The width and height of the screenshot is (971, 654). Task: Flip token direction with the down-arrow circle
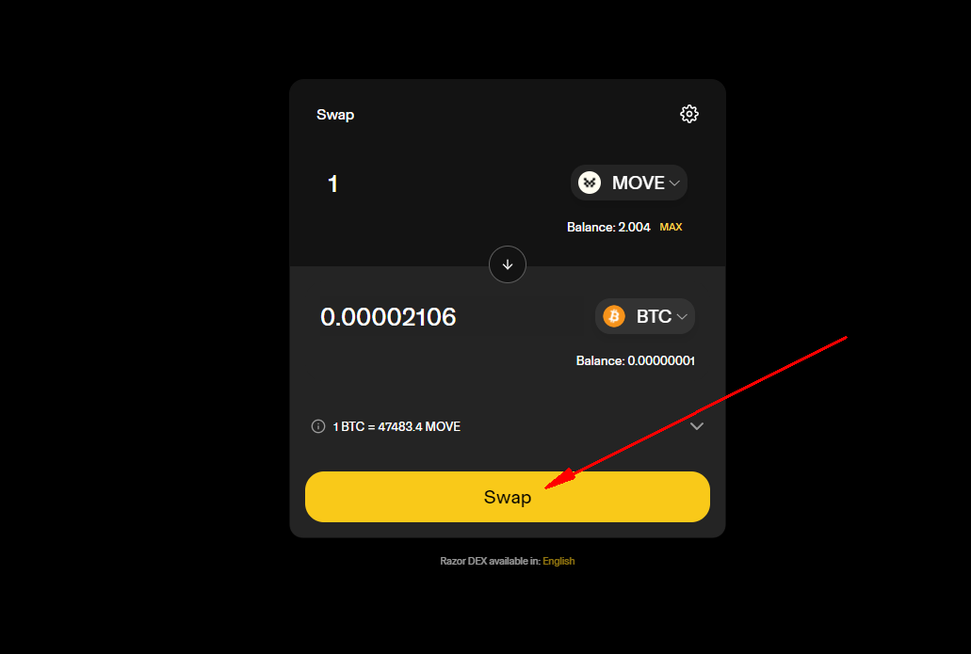coord(508,264)
